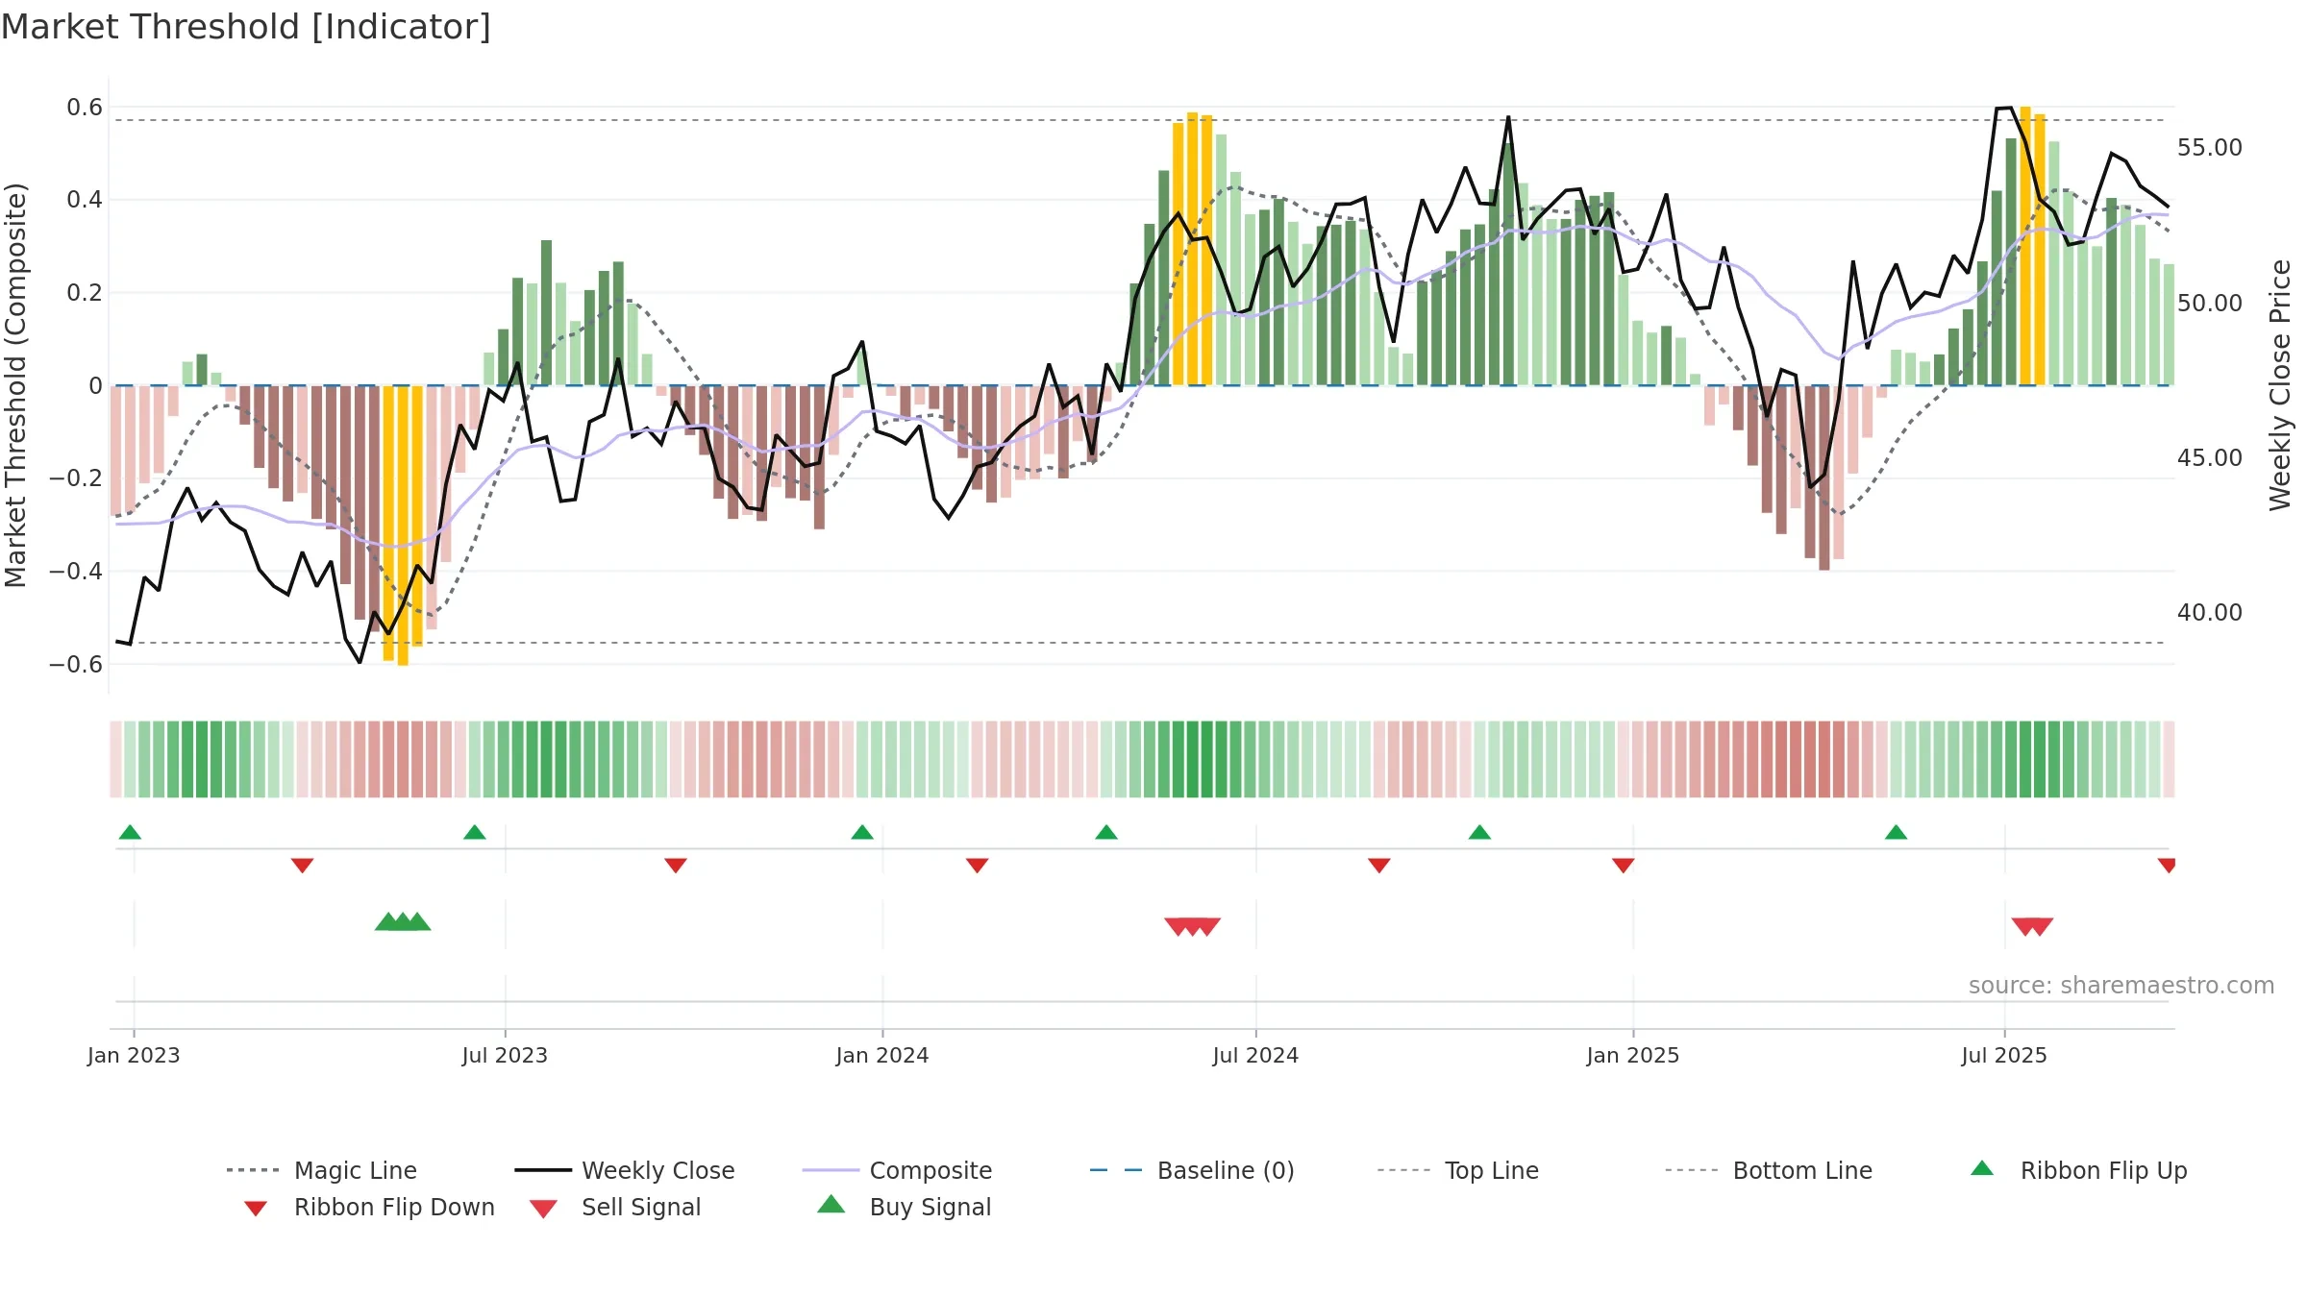Toggle the Ribbon Flip Down legend entry
This screenshot has height=1297, width=2307.
(368, 1207)
